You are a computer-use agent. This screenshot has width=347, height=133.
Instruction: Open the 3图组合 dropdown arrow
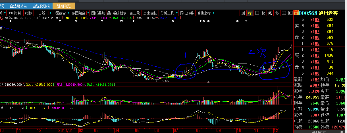click(68, 13)
